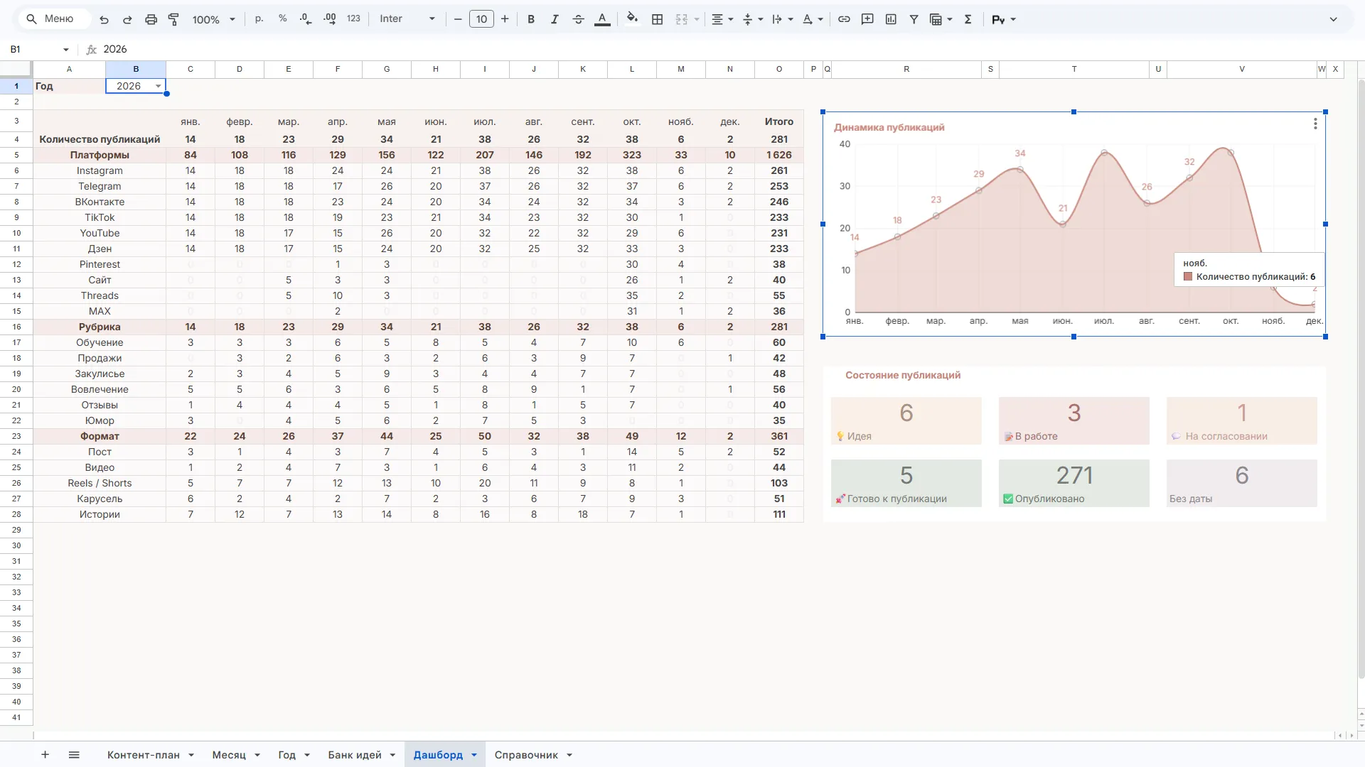Open the fill color bucket
This screenshot has width=1365, height=767.
(632, 19)
